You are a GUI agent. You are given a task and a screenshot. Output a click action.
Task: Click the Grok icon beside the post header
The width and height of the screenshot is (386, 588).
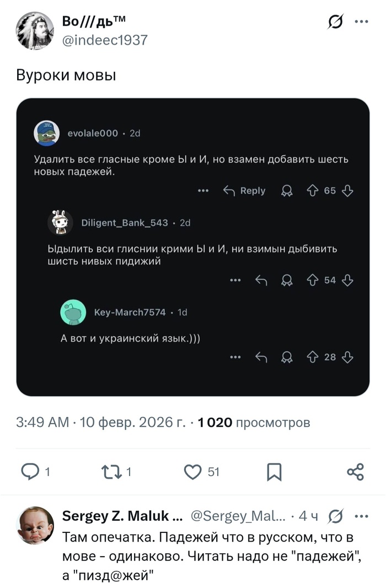point(335,22)
